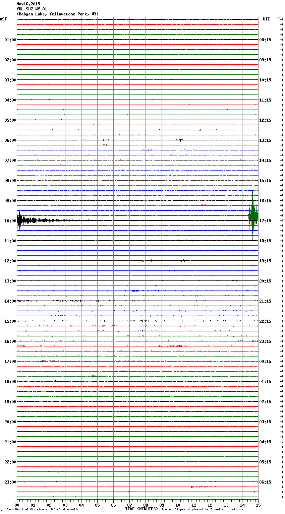Viewport: 285px width, 514px height.
Task: Select the 04:00 MST time label
Action: coord(10,100)
